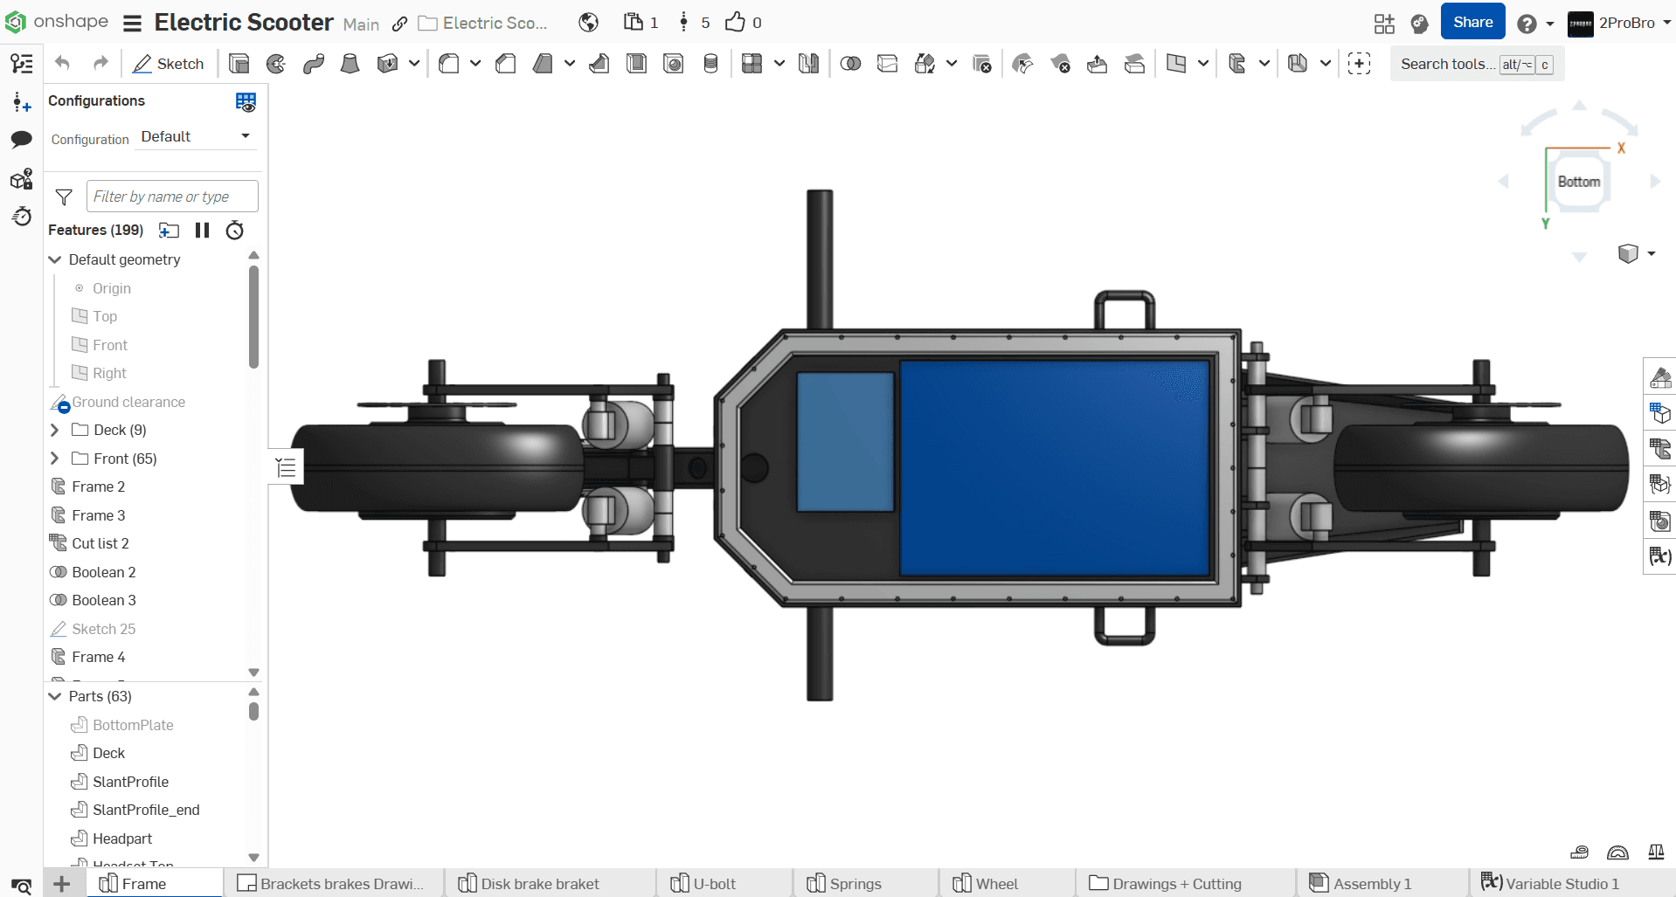Pause feature regeneration with rollback bar icon

(x=202, y=231)
